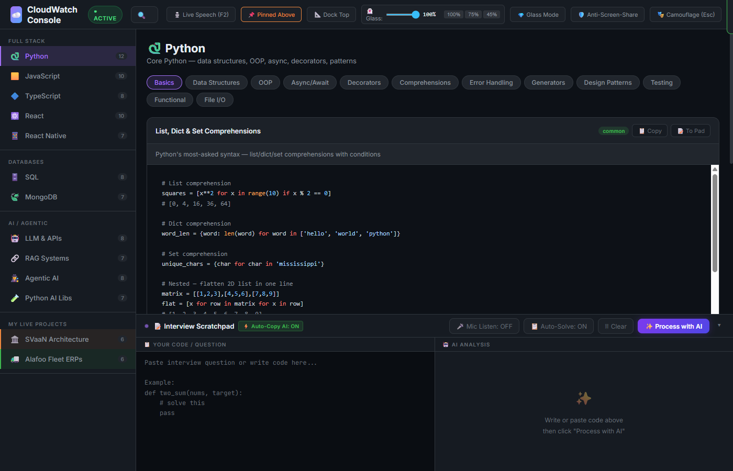Image resolution: width=733 pixels, height=471 pixels.
Task: Dock the console with Dock Top
Action: coord(331,15)
